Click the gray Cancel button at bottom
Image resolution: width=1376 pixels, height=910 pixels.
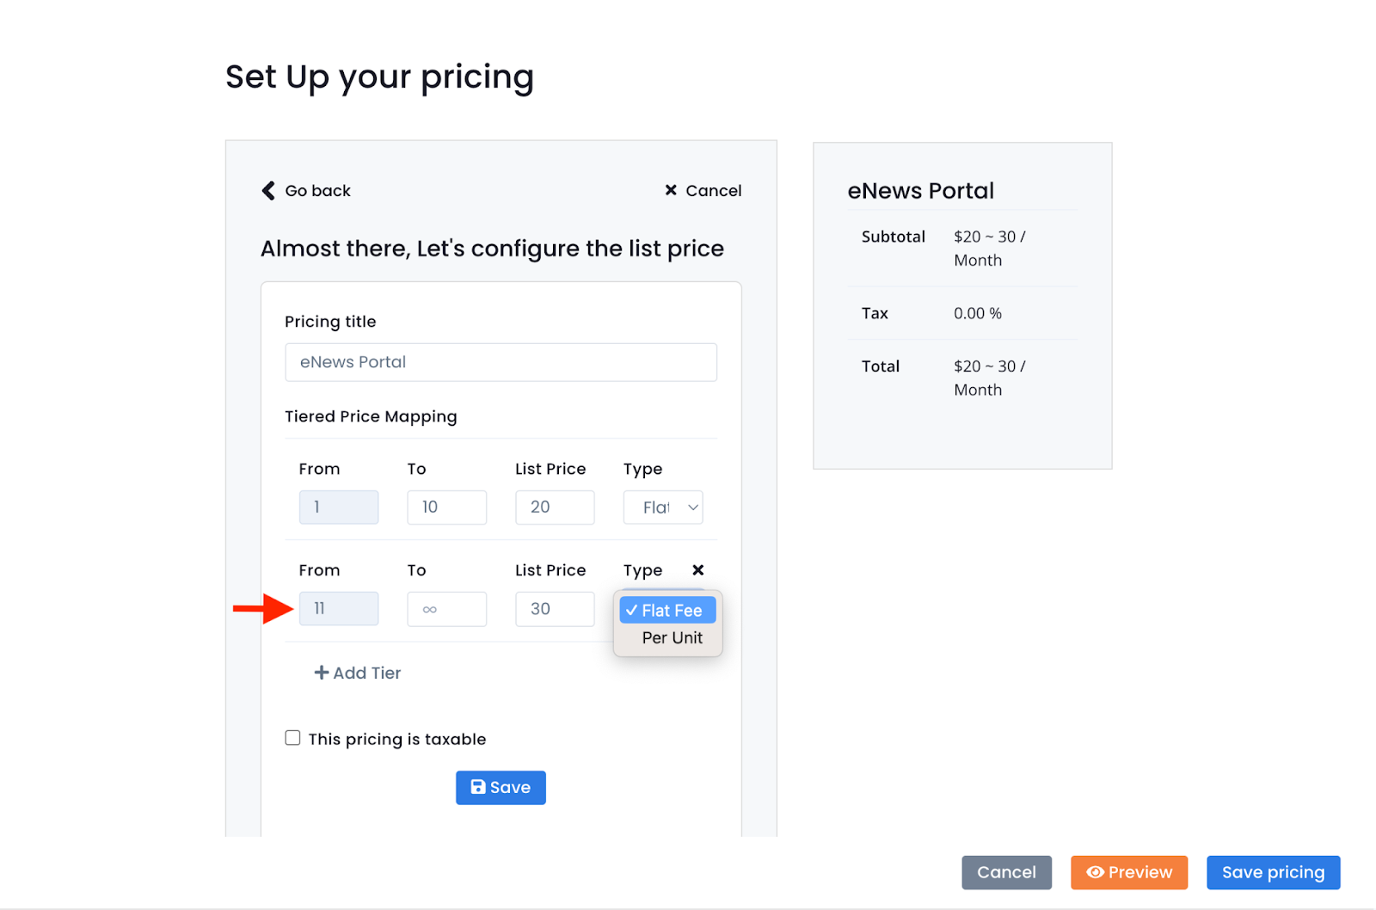click(1006, 872)
